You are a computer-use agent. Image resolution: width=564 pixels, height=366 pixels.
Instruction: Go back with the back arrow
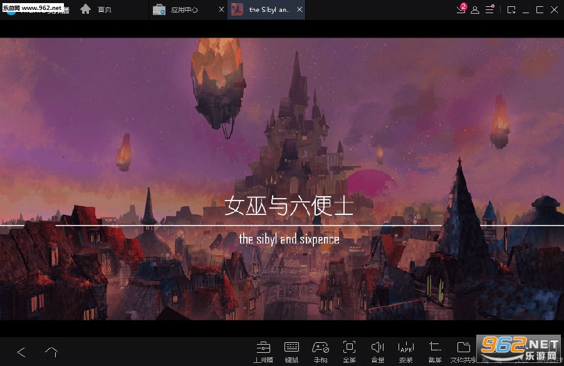21,352
